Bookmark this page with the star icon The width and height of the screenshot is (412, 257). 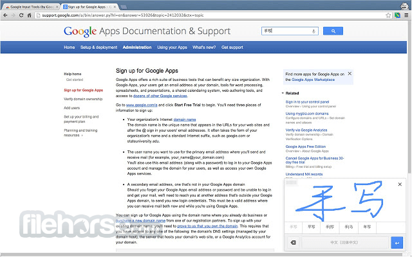(x=388, y=15)
